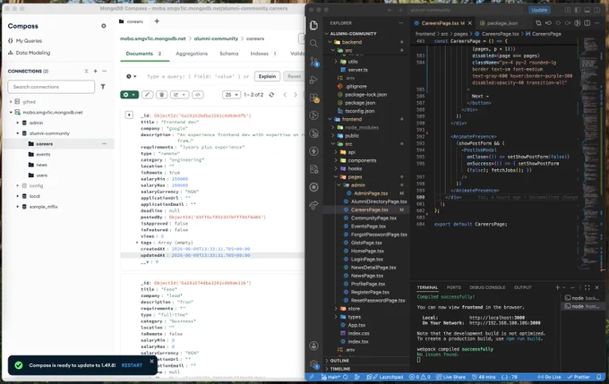Open Run and Debug view in VS Code
Image resolution: width=609 pixels, height=384 pixels.
(x=313, y=80)
